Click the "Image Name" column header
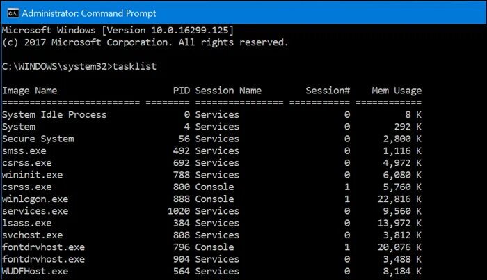This screenshot has width=487, height=280. [29, 91]
